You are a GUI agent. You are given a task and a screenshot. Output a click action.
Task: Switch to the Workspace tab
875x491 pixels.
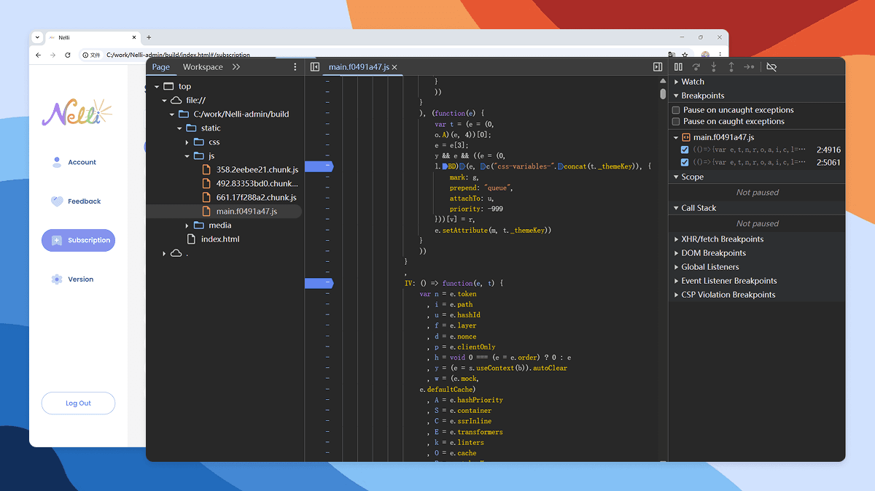(x=203, y=67)
